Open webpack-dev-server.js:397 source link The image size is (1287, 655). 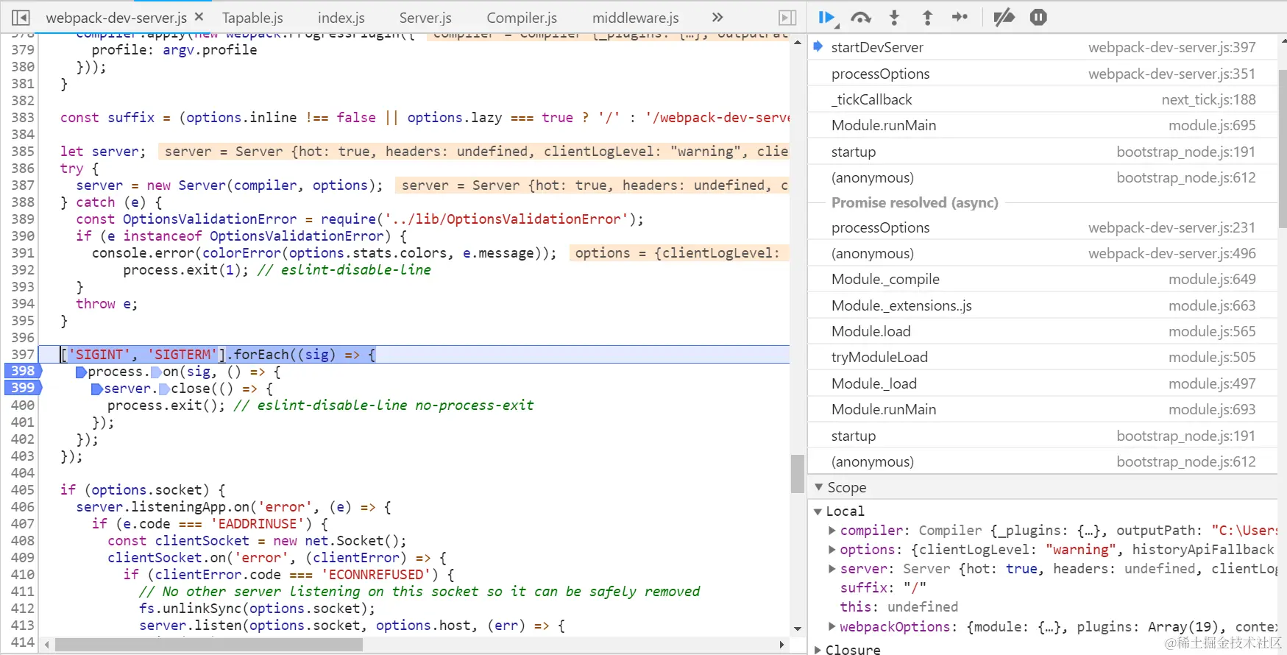click(x=1171, y=47)
